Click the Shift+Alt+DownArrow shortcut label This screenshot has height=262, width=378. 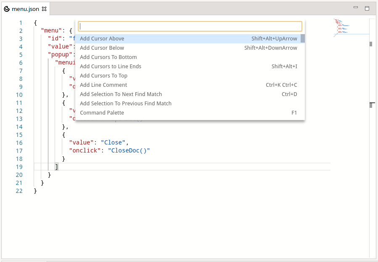click(270, 48)
